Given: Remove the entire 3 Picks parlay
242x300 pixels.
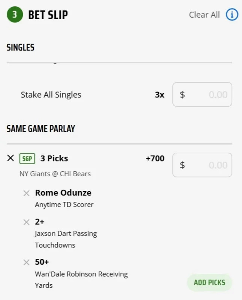Looking at the screenshot, I should tap(10, 158).
